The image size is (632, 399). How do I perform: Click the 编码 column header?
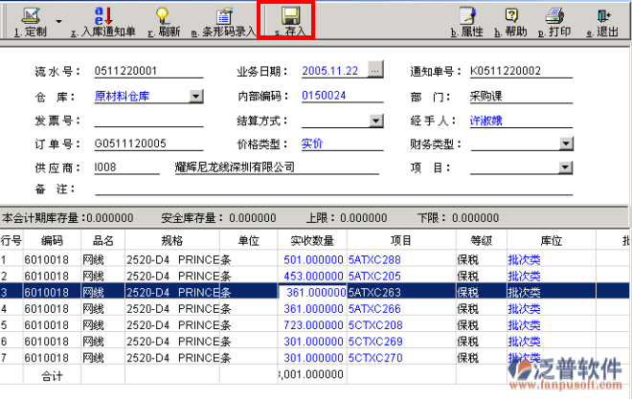tap(52, 240)
